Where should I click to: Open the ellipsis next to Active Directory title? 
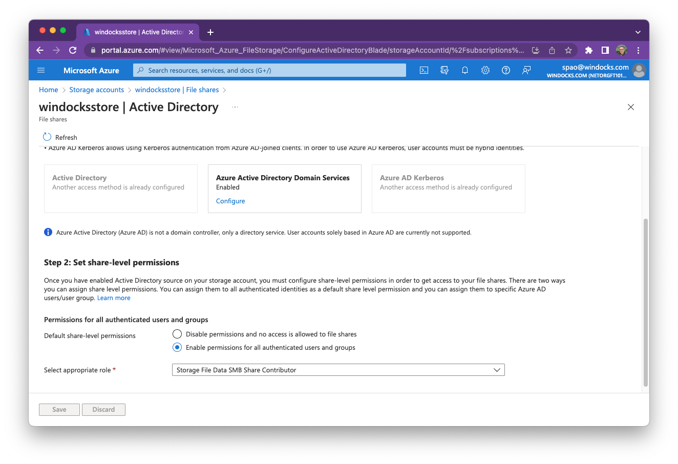[x=235, y=107]
